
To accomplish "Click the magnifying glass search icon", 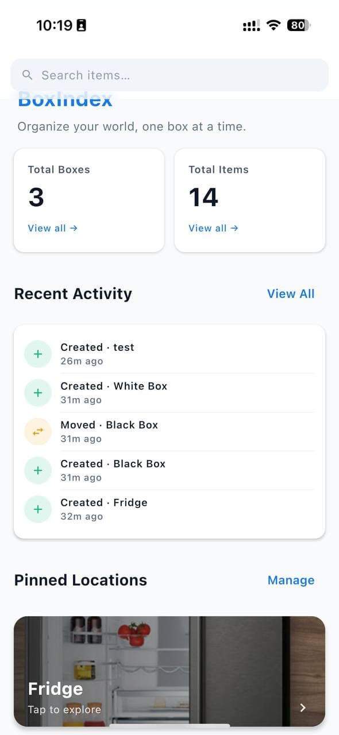I will pyautogui.click(x=27, y=75).
